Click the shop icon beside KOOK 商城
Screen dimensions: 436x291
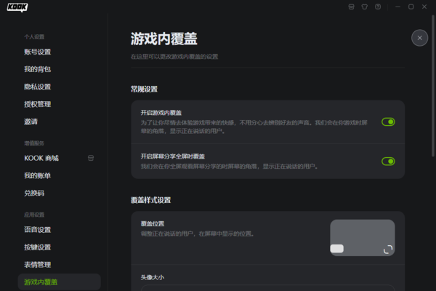coord(91,157)
